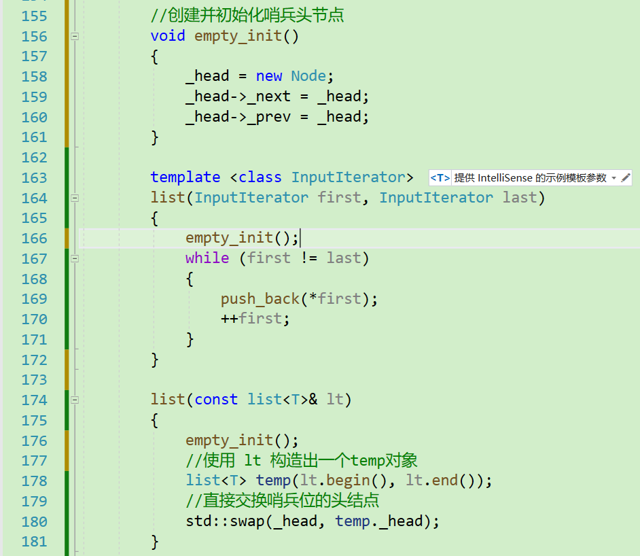
Task: Click '_next' on line 159
Action: coord(269,97)
